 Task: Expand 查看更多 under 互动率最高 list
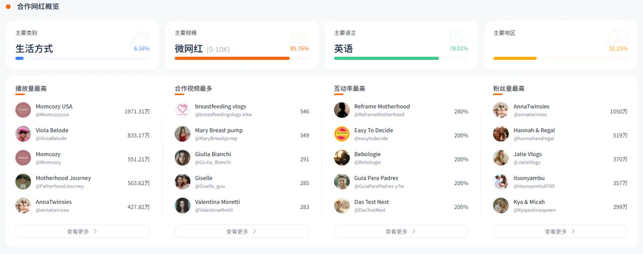pos(401,231)
